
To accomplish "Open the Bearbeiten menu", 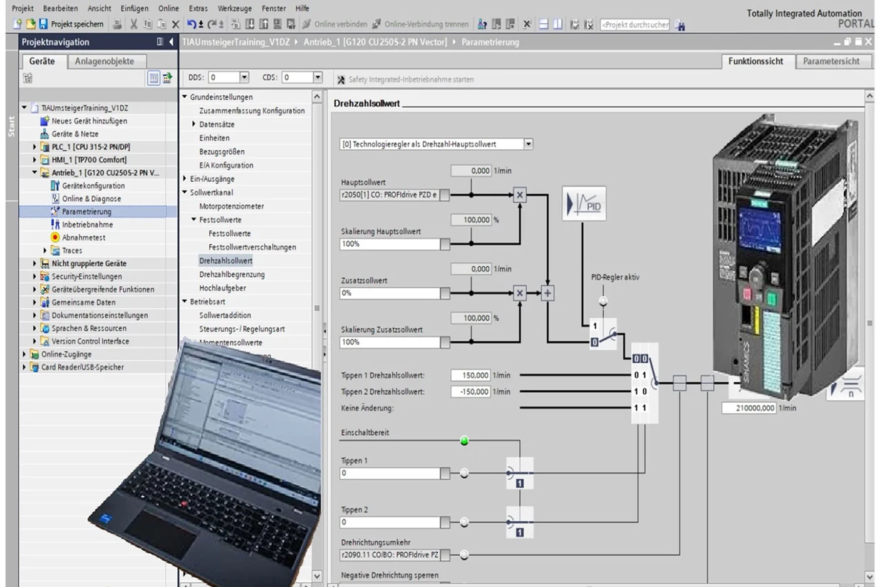I will [x=60, y=8].
